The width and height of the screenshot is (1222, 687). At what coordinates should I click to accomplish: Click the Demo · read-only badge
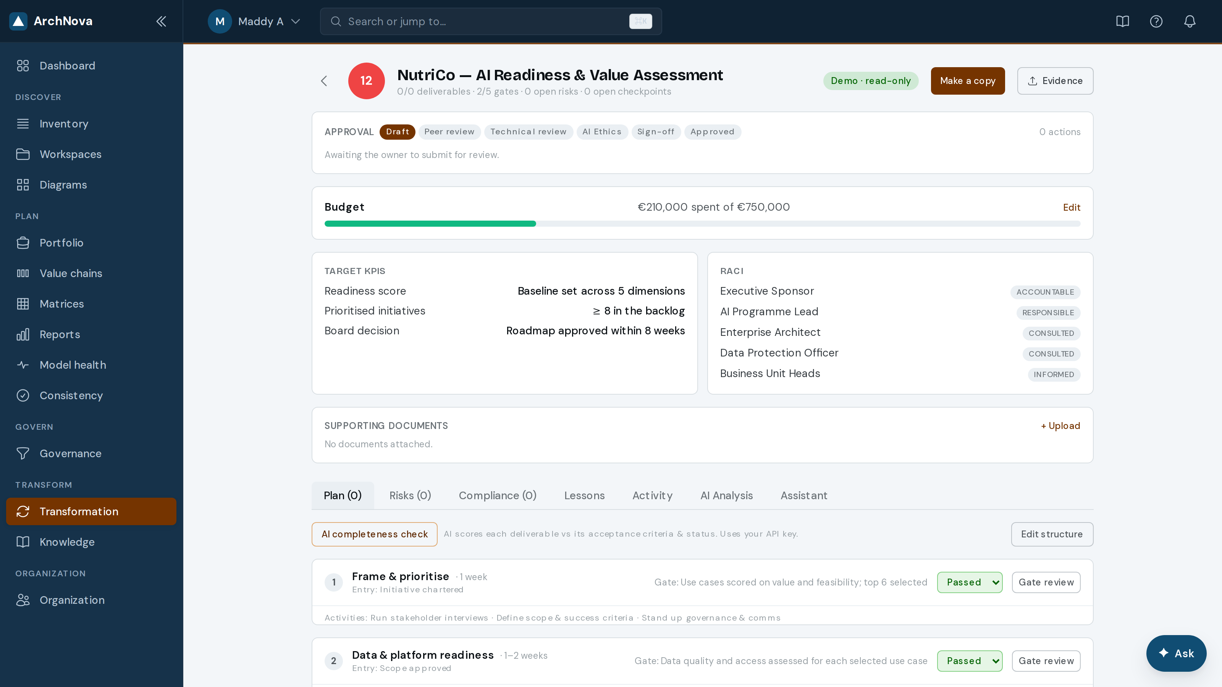871,81
